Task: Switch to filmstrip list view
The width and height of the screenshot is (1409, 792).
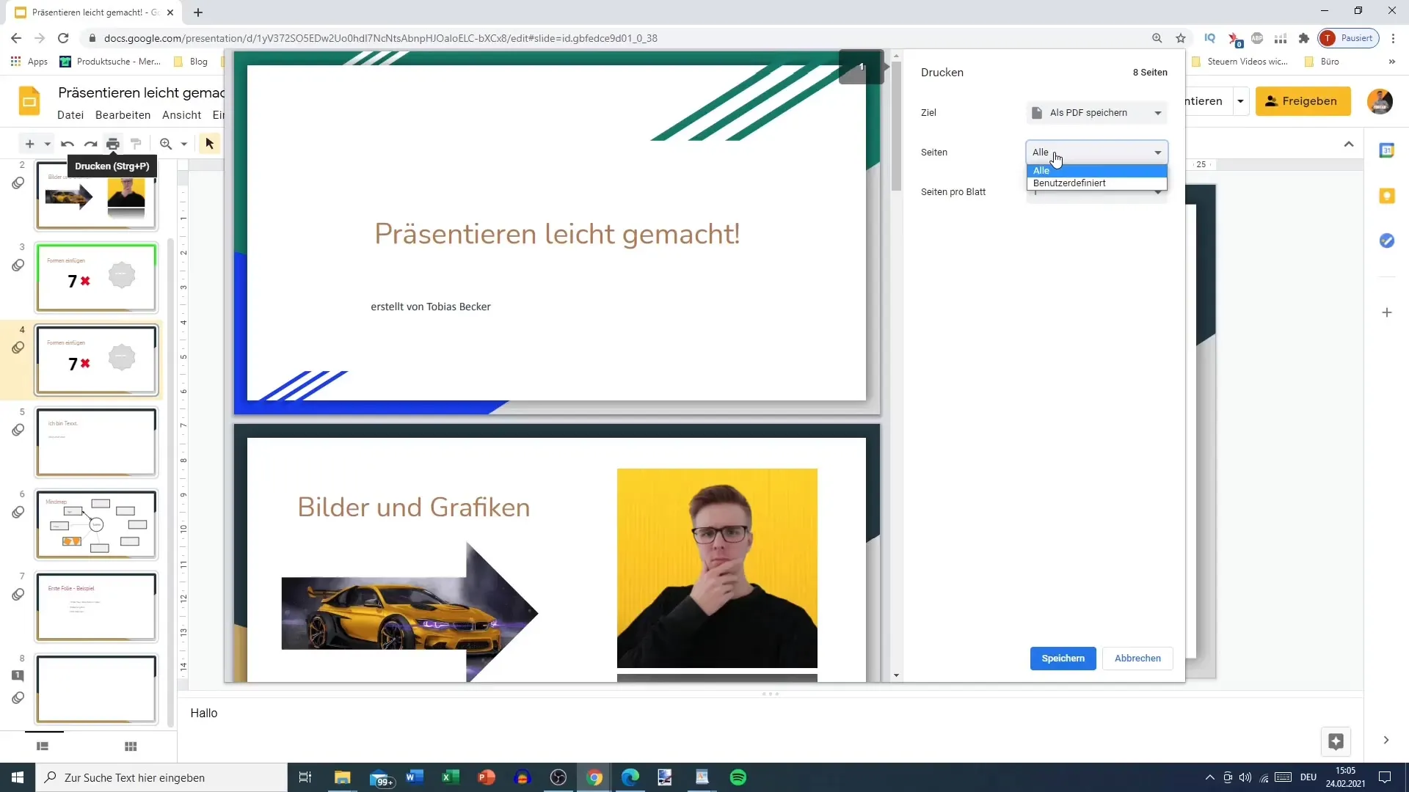Action: click(x=43, y=747)
